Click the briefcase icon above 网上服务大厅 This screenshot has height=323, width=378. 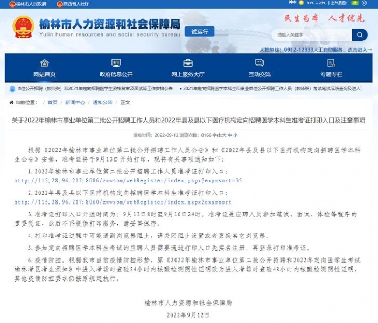[188, 63]
